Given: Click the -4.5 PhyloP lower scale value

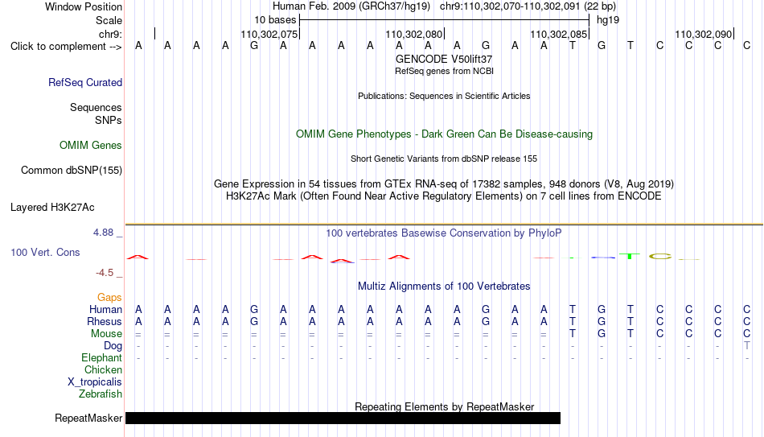Looking at the screenshot, I should pyautogui.click(x=105, y=273).
